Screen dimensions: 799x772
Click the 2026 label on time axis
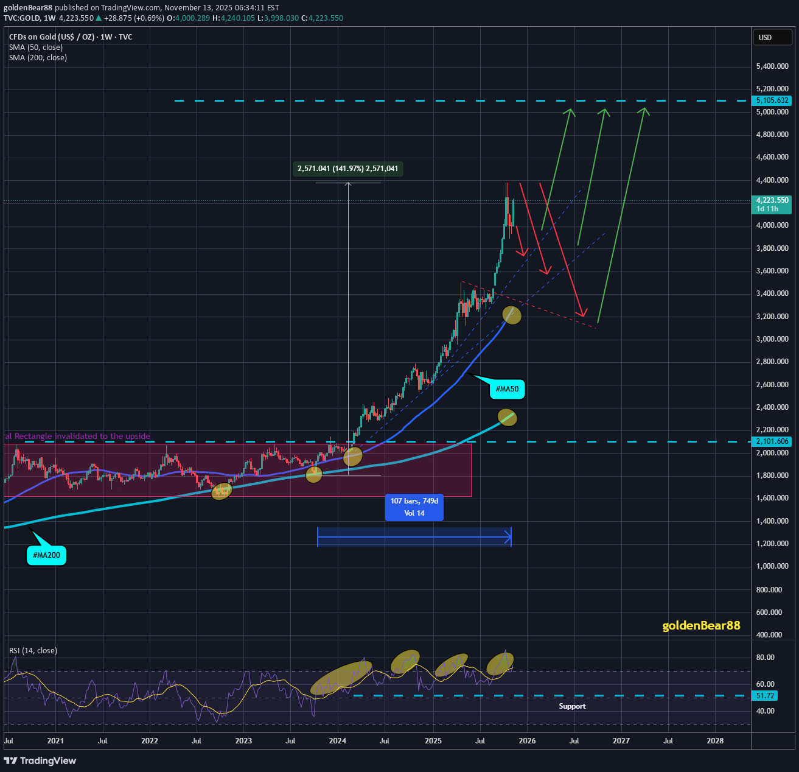coord(527,741)
